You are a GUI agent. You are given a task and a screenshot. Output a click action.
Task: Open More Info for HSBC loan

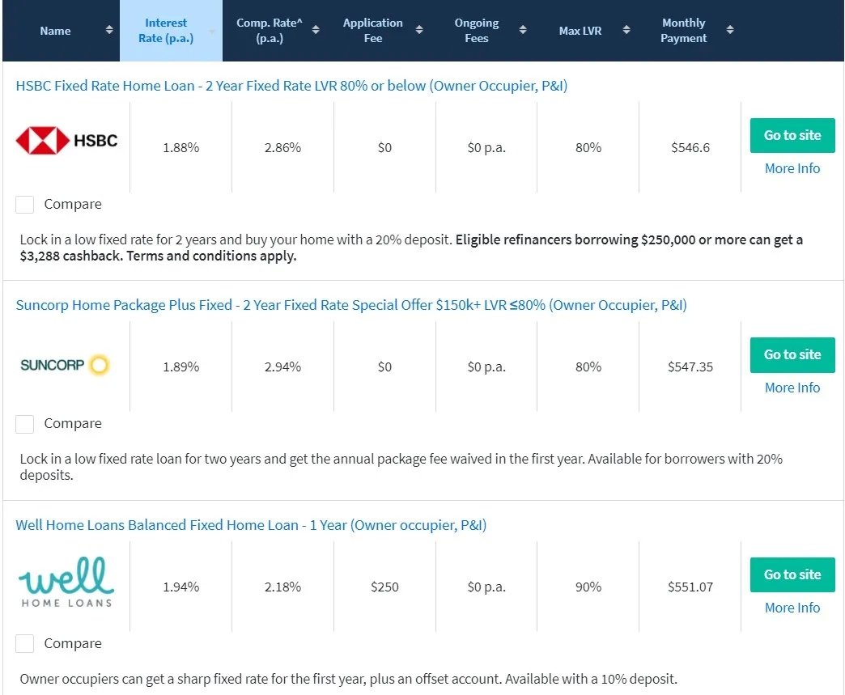tap(792, 168)
